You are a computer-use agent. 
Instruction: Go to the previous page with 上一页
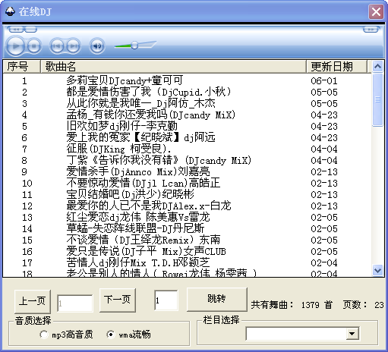[x=33, y=301]
